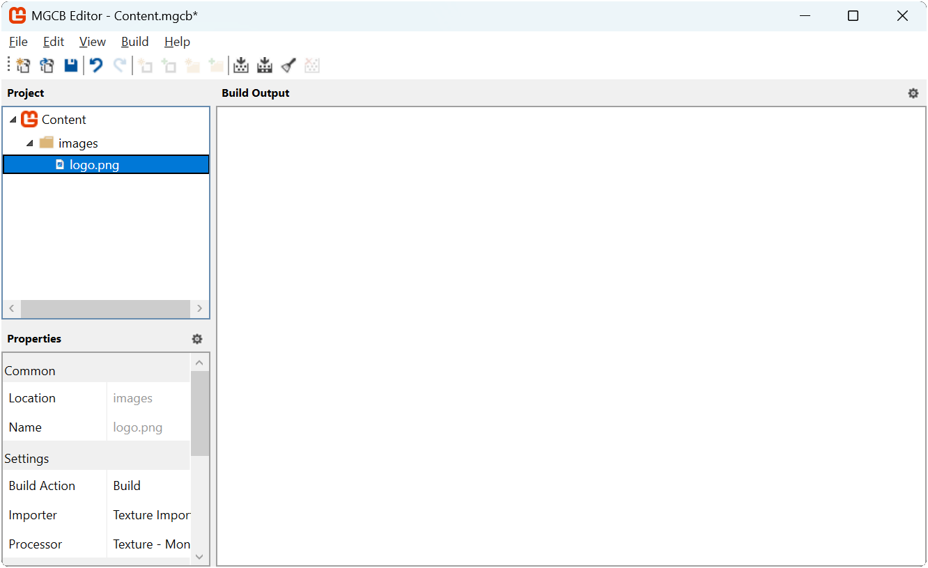Click the MGCB logo beside the Content node
The width and height of the screenshot is (928, 568).
29,119
